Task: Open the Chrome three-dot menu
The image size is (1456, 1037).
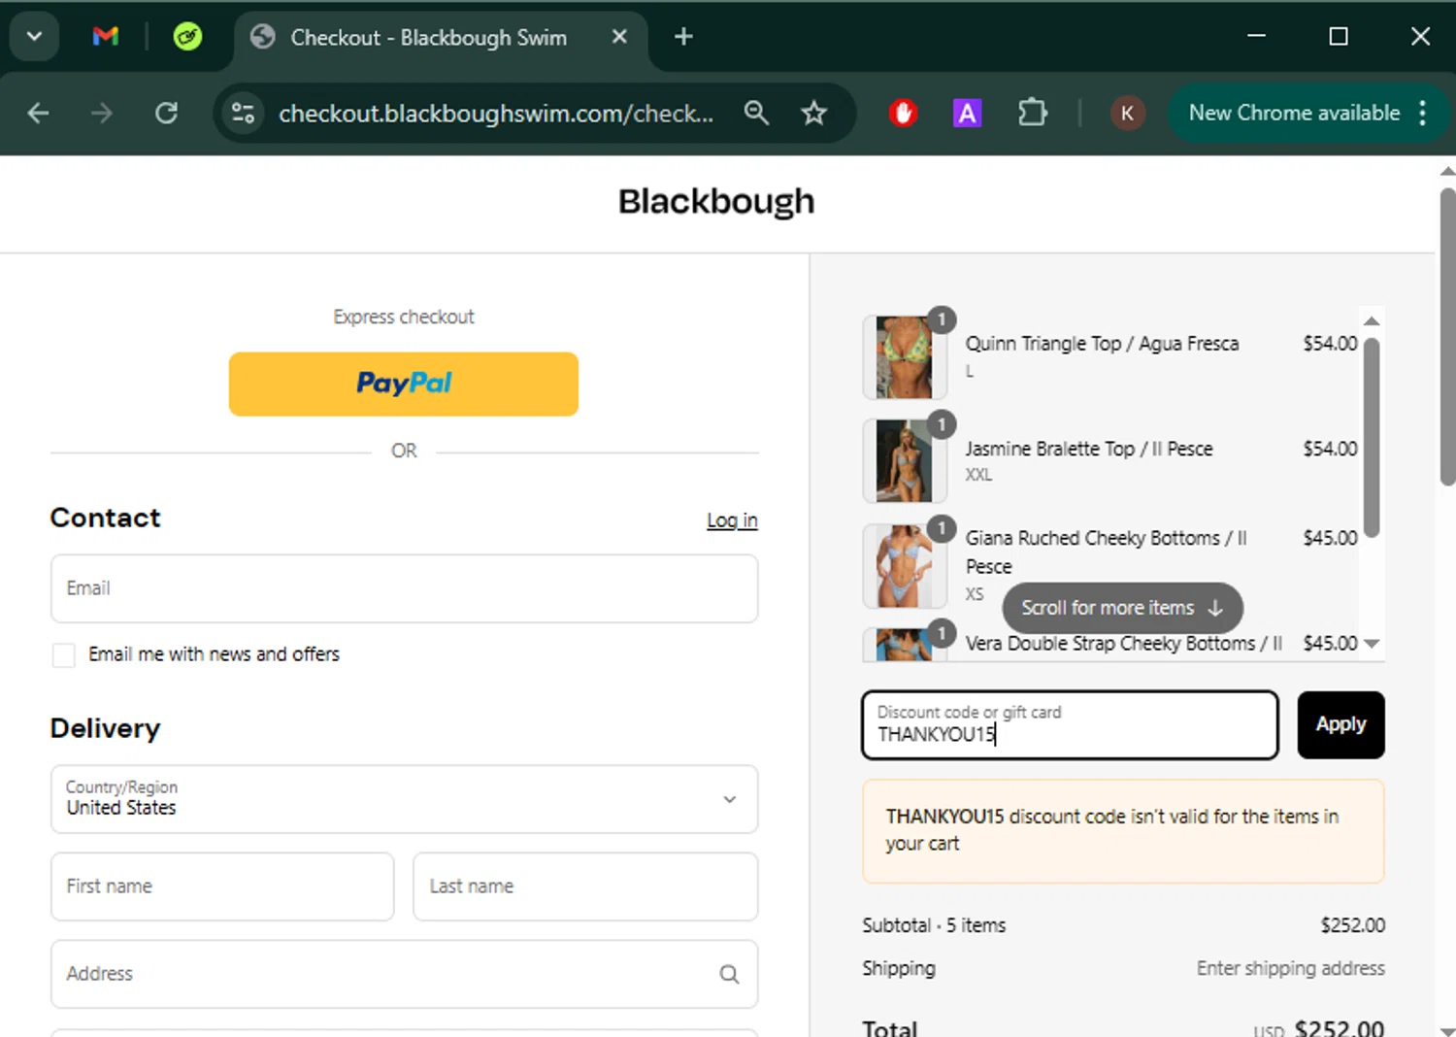Action: tap(1422, 114)
